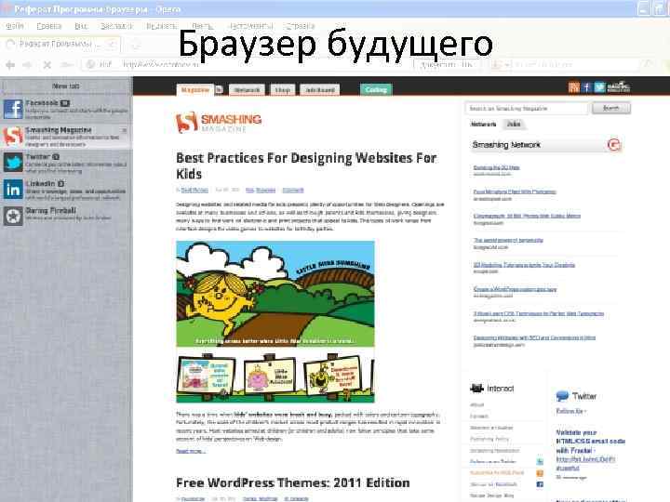This screenshot has width=670, height=502.
Task: Open the browser Edit menu
Action: coord(48,26)
